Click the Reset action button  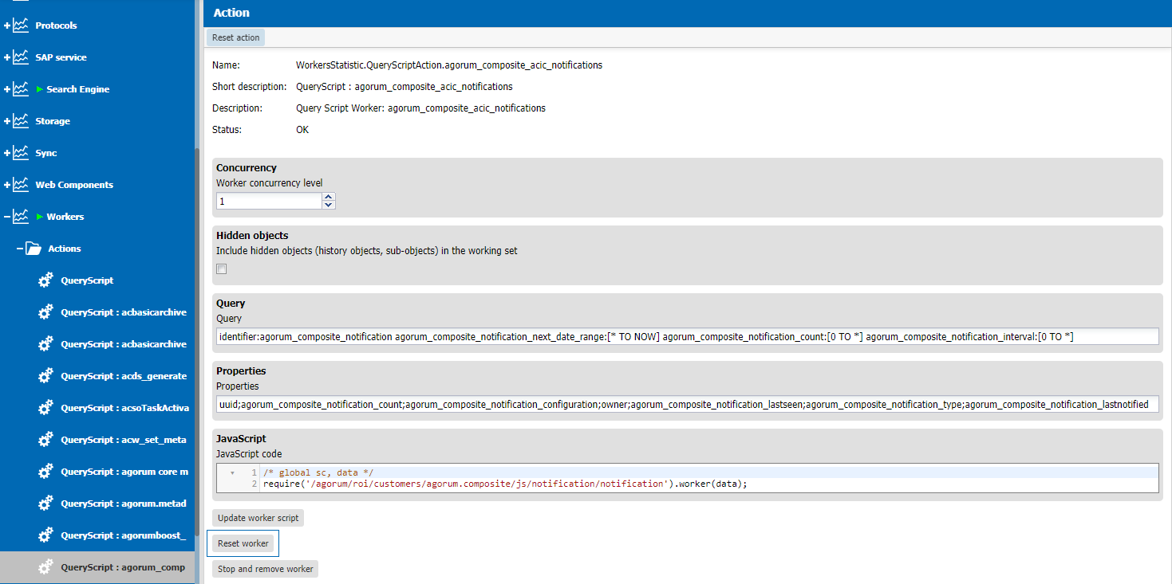[235, 37]
